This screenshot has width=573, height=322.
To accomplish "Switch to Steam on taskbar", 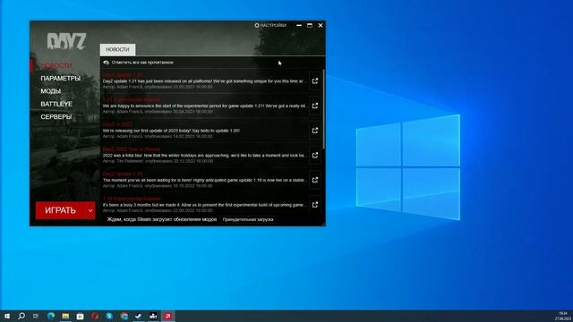I will 139,316.
